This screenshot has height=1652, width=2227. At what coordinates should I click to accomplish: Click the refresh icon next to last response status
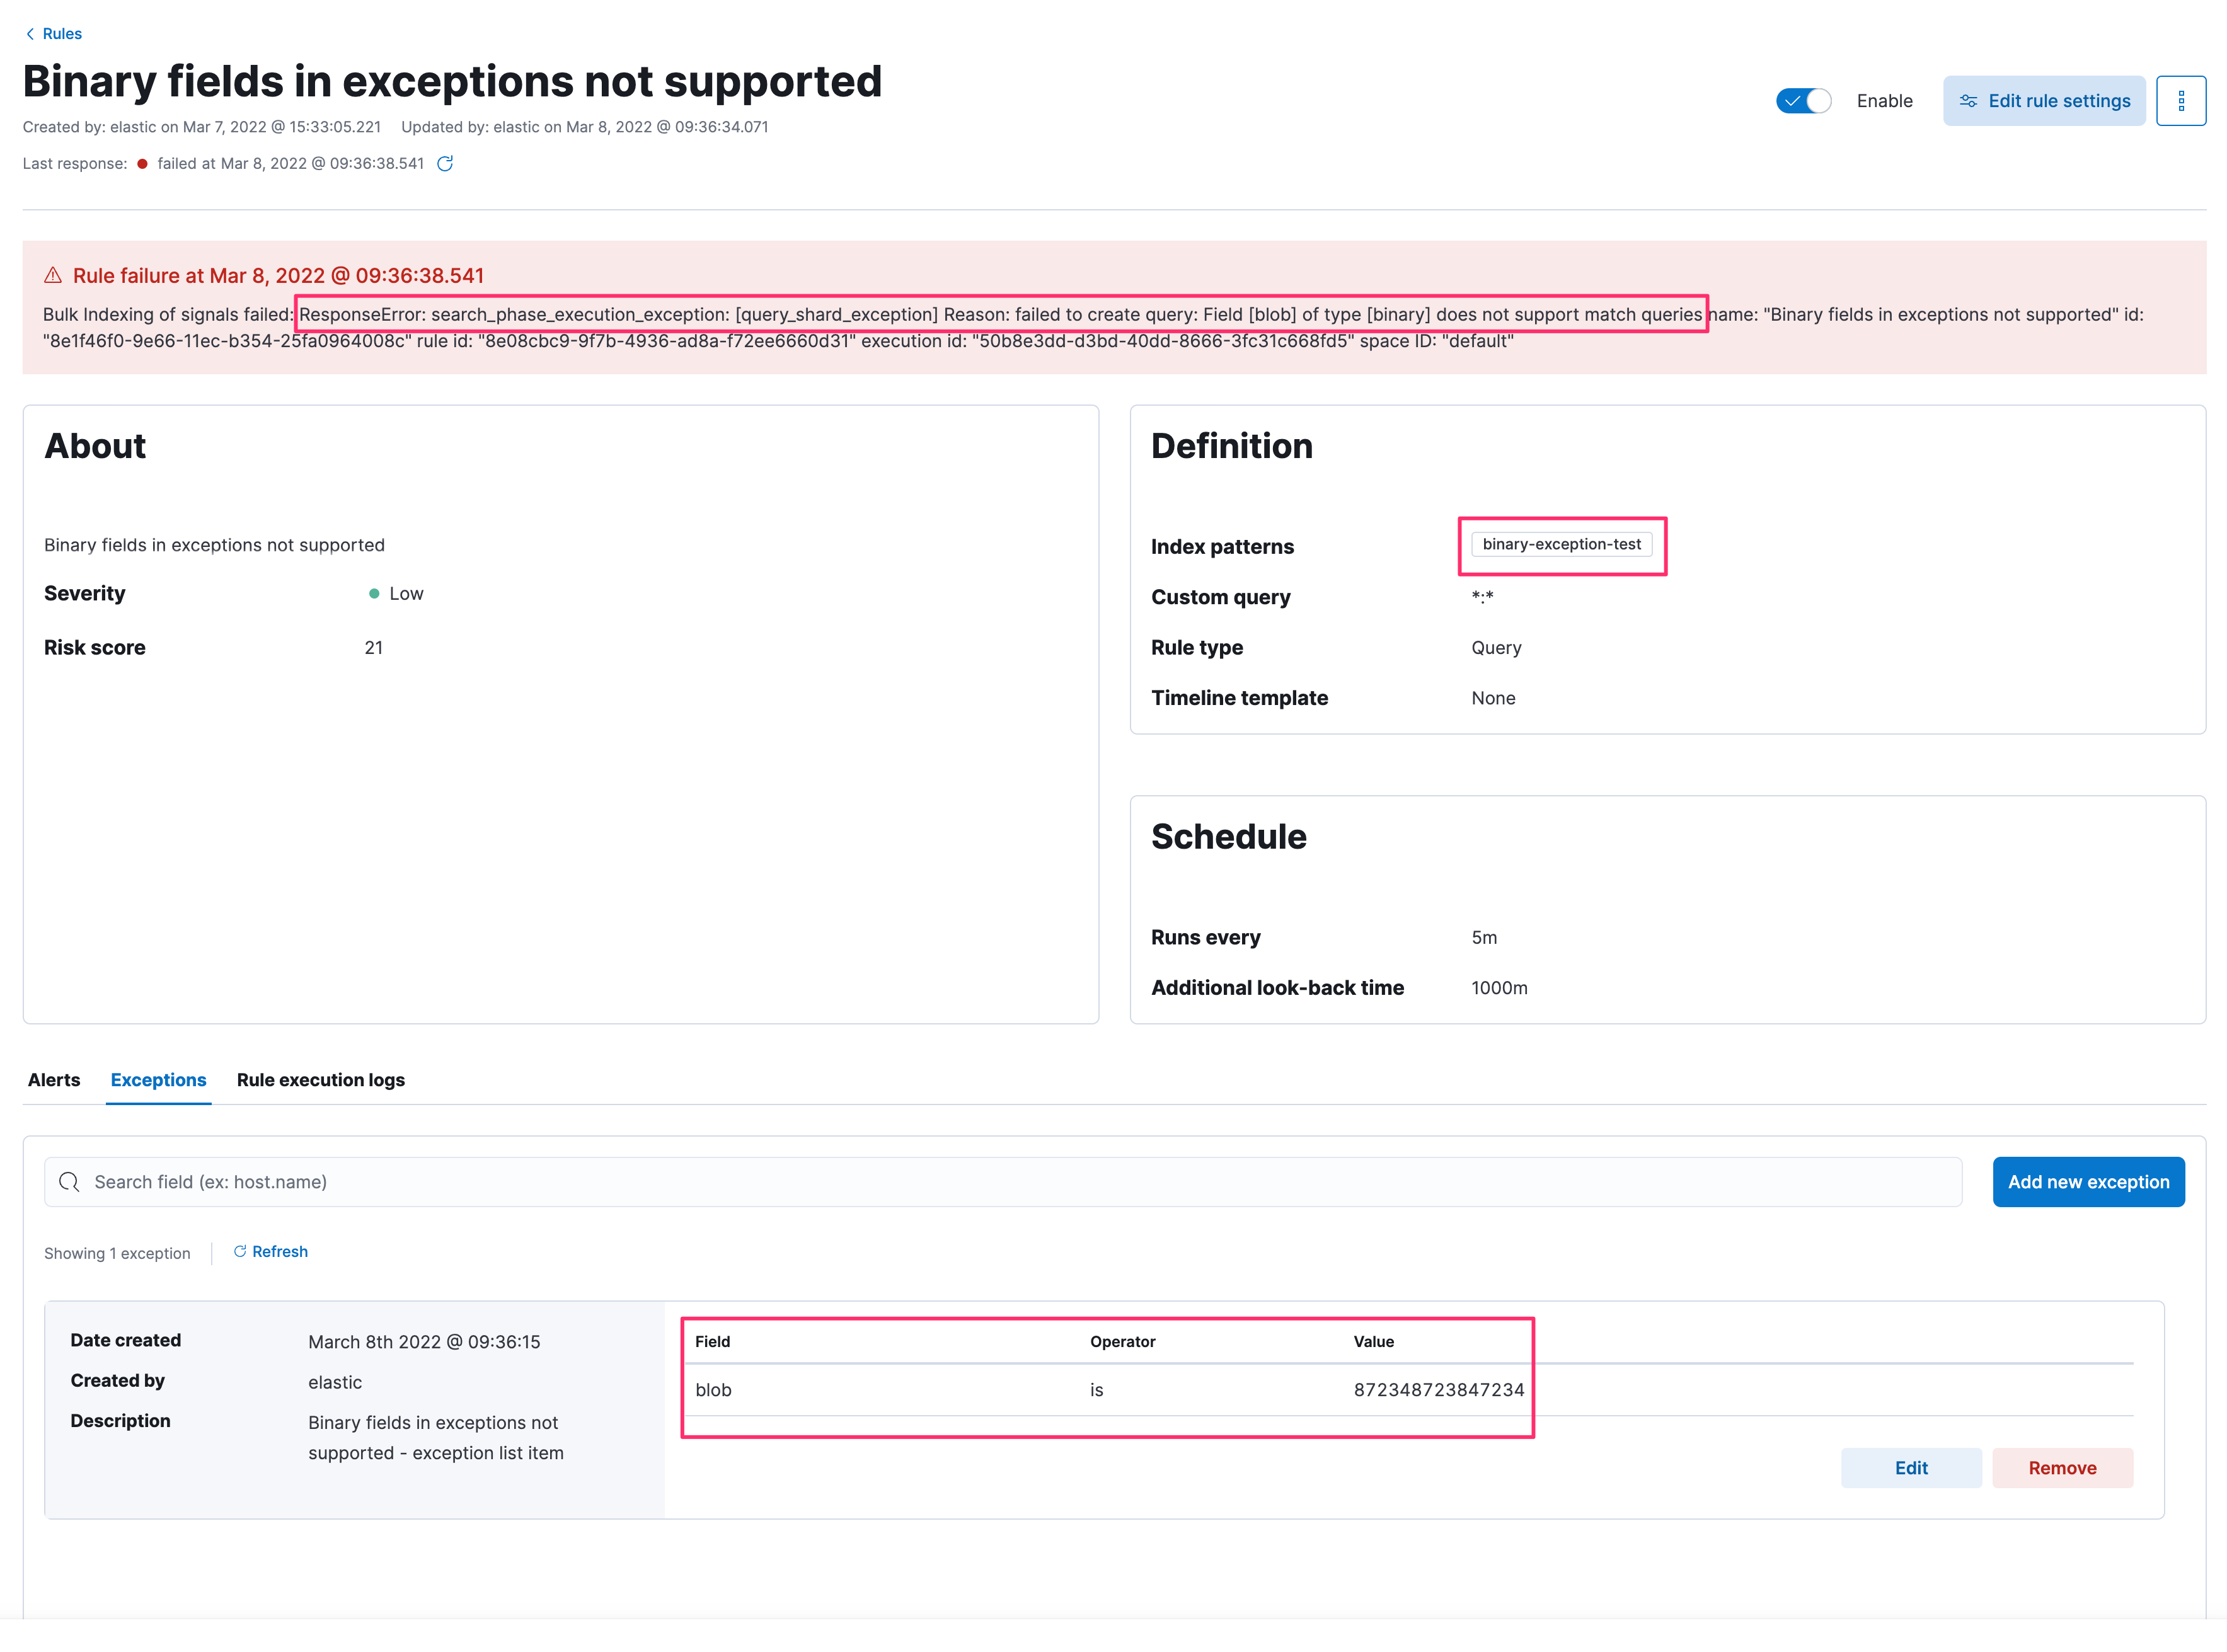(446, 163)
